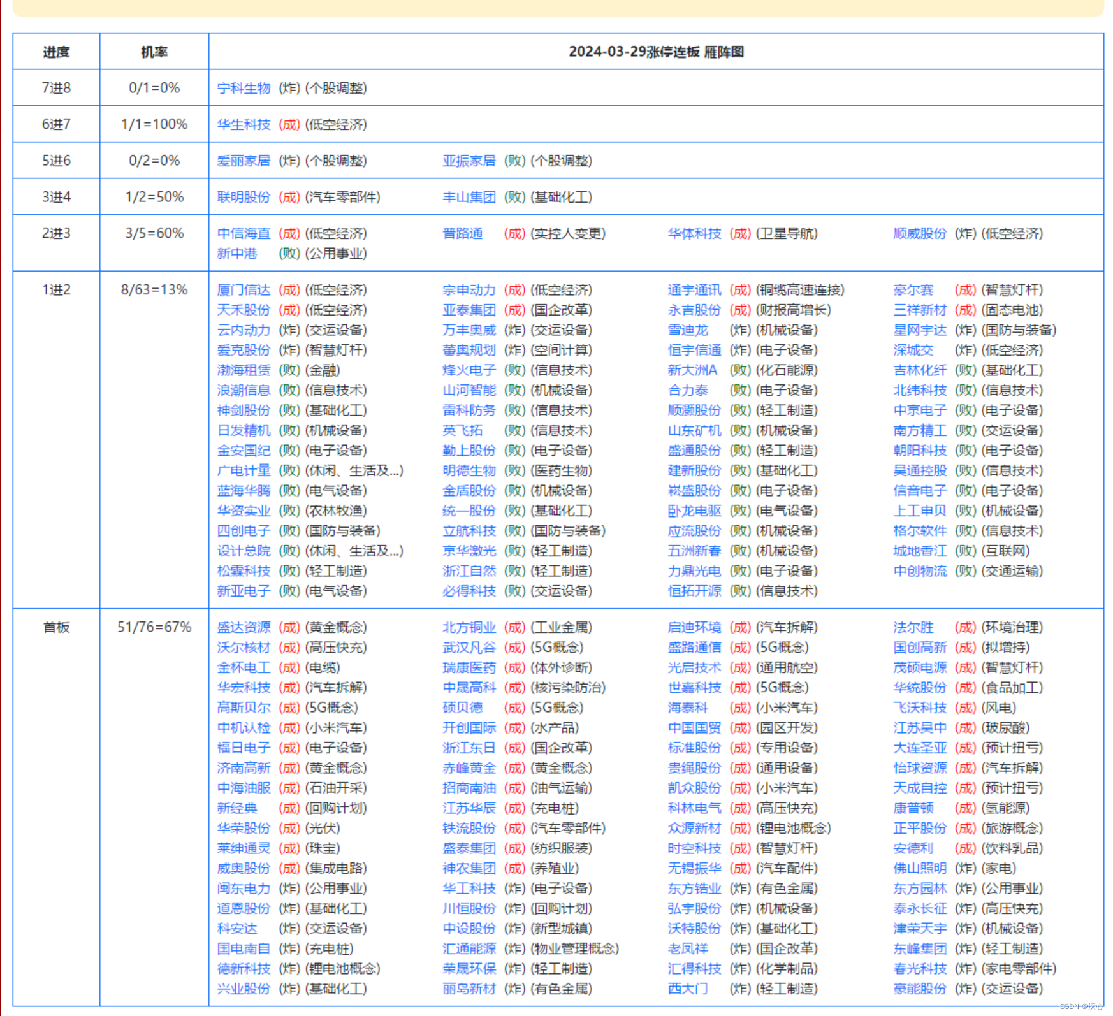Click the 山东矿机 link
1113x1016 pixels.
coord(694,430)
